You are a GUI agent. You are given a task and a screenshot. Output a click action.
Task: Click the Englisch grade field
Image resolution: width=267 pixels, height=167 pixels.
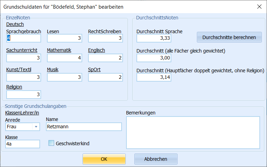105,58
